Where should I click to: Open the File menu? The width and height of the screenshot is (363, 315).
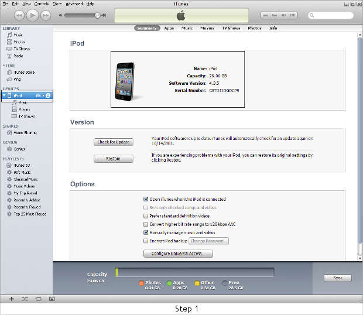coord(5,4)
